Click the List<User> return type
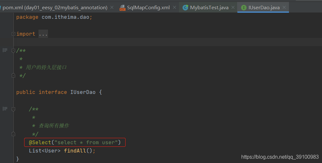 coord(45,151)
